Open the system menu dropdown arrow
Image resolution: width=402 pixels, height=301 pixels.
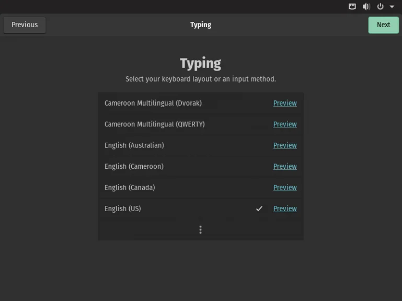[392, 7]
